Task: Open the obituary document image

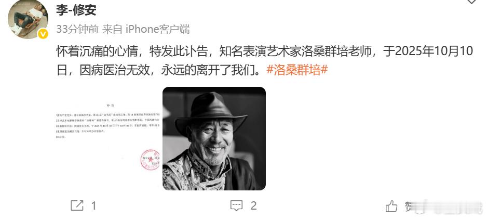Action: [x=108, y=138]
